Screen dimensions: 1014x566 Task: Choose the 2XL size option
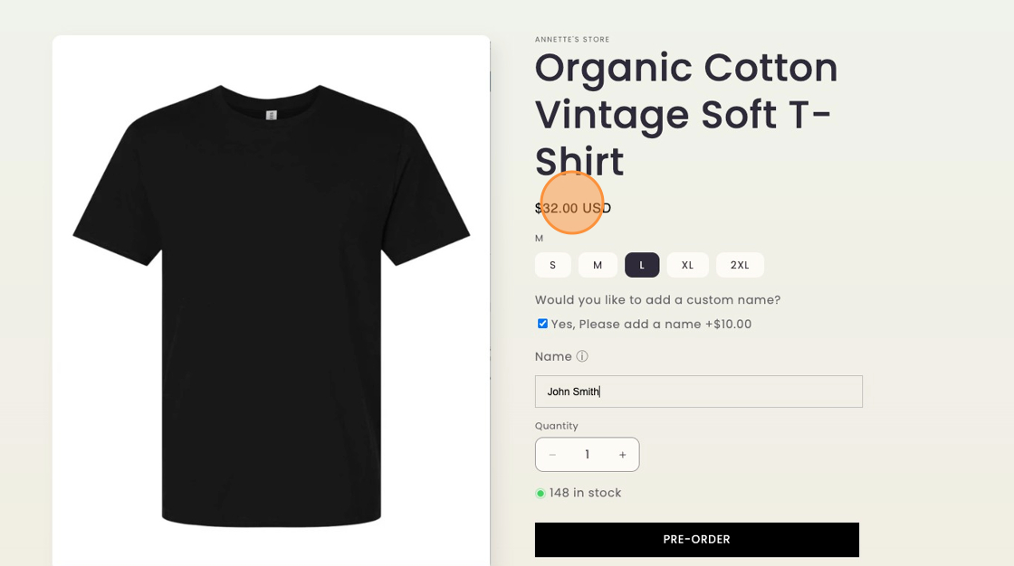740,265
